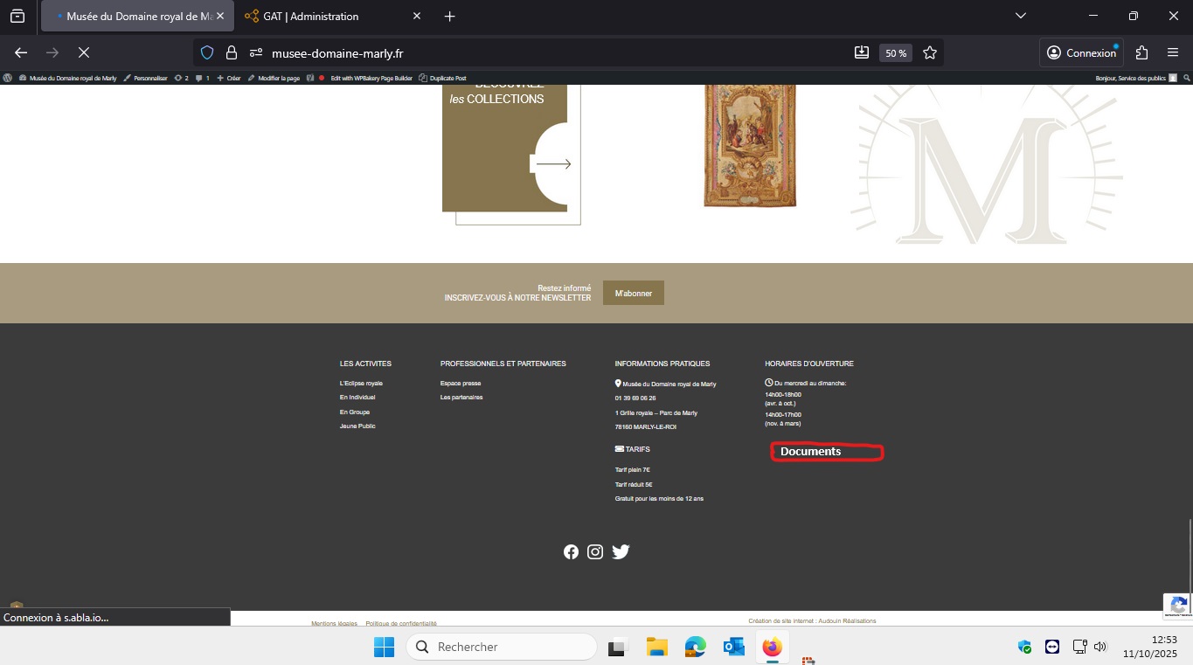The image size is (1193, 665).
Task: Open the Documents link in the footer
Action: point(811,452)
